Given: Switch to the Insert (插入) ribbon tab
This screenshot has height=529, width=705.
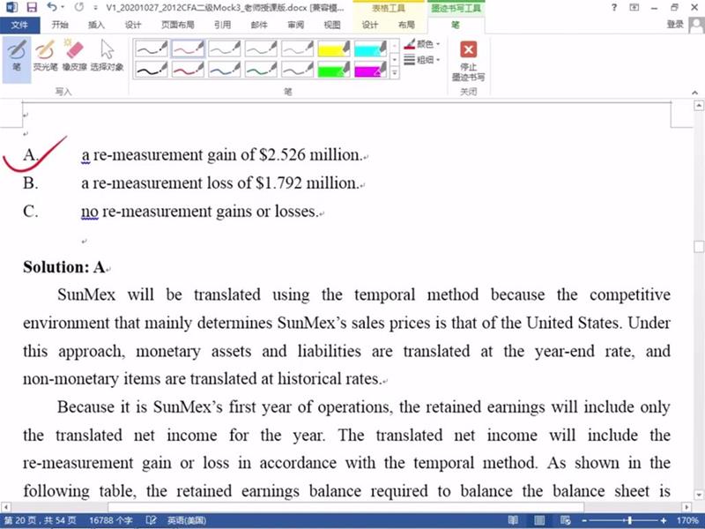Looking at the screenshot, I should [96, 25].
